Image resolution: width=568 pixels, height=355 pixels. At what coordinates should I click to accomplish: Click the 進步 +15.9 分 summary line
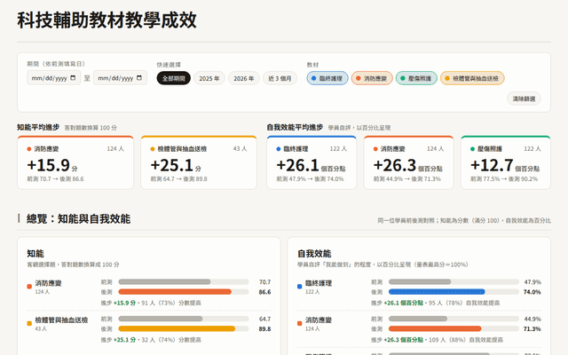[x=151, y=303]
